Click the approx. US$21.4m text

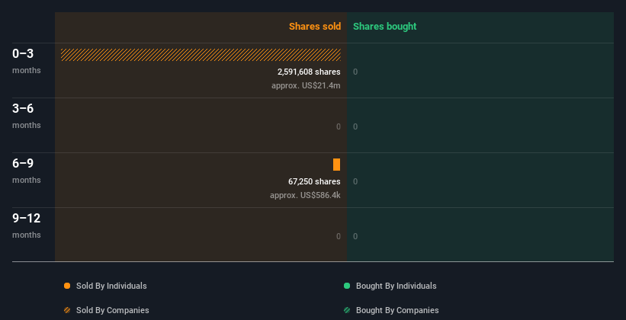pyautogui.click(x=306, y=85)
